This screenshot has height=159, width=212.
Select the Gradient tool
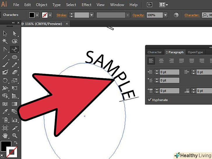15,104
